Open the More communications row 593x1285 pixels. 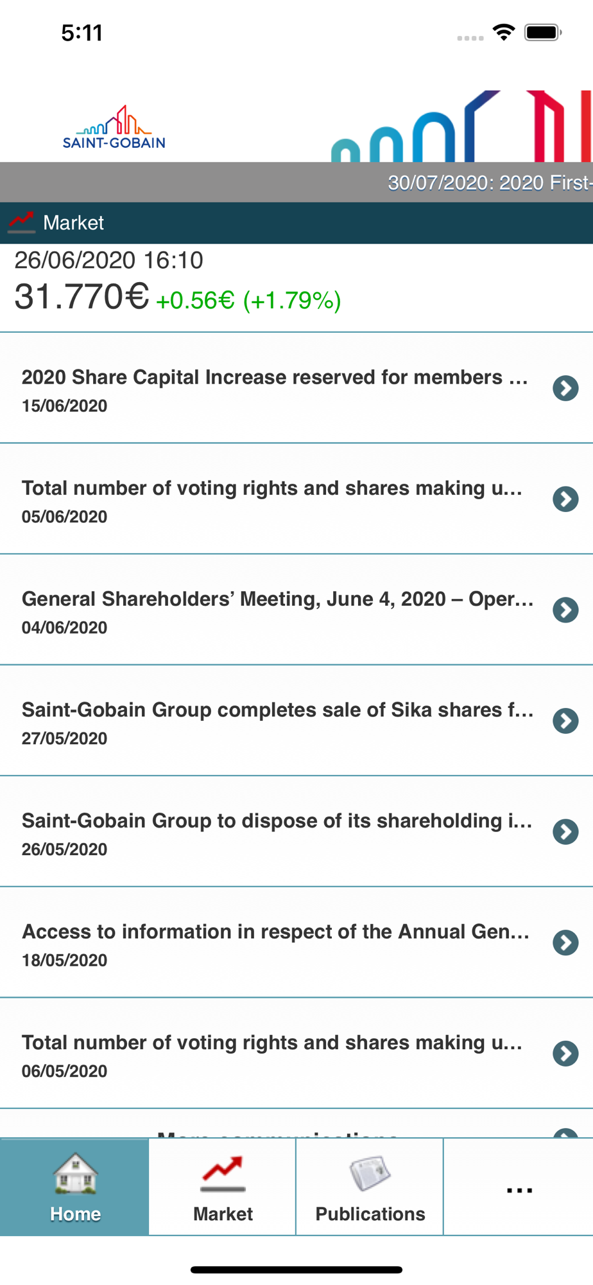[x=296, y=1124]
